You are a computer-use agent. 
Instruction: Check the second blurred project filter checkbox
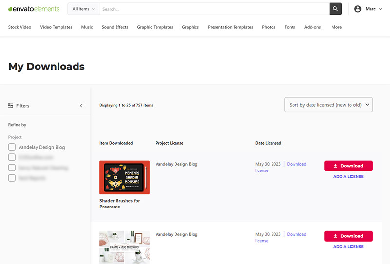[12, 157]
